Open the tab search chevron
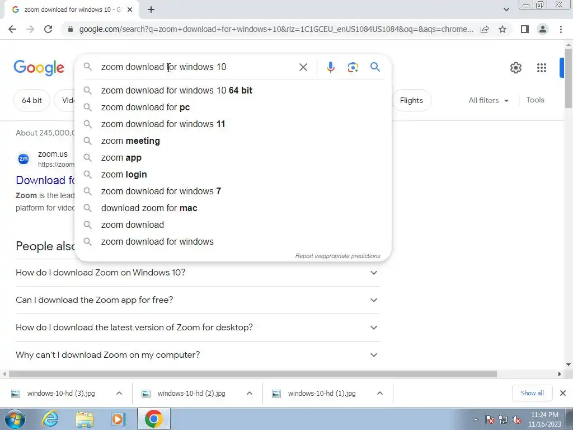Image resolution: width=573 pixels, height=430 pixels. click(x=506, y=10)
